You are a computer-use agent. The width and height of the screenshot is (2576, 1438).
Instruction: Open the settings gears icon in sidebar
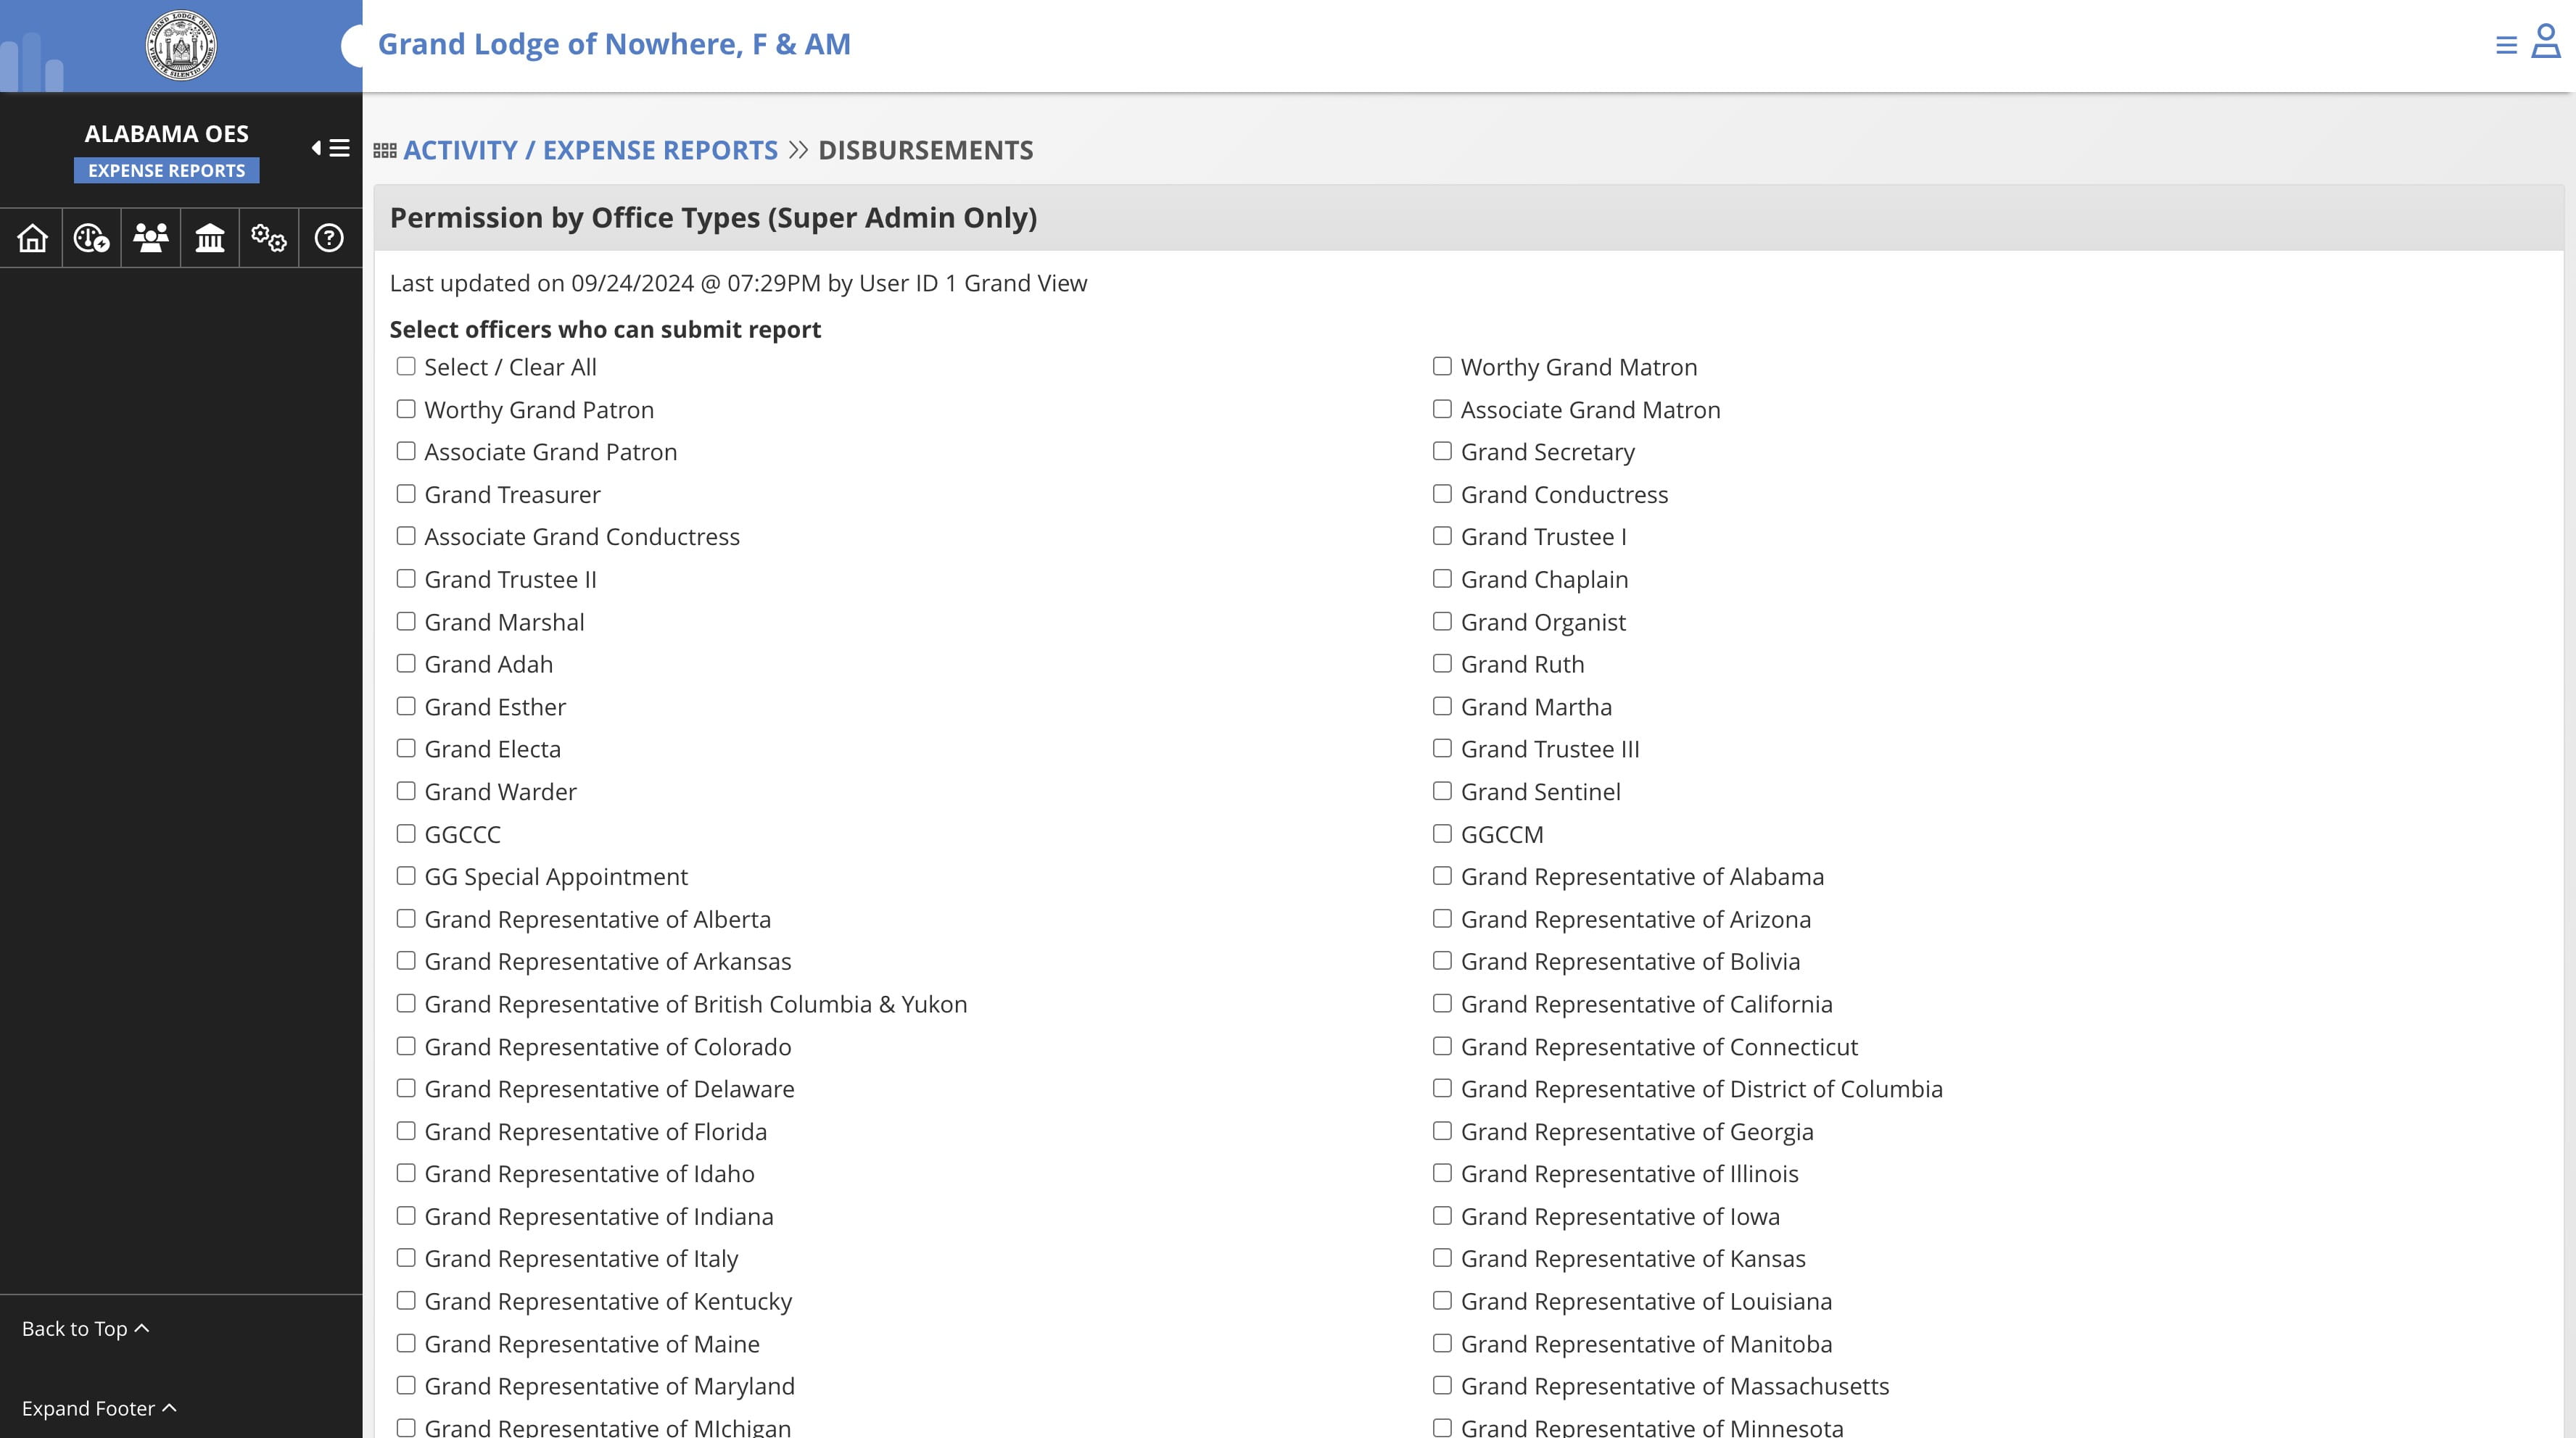click(269, 238)
